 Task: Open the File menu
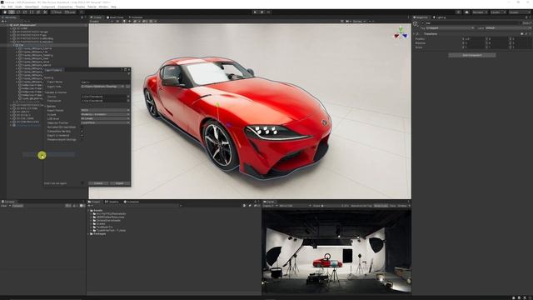coord(3,7)
